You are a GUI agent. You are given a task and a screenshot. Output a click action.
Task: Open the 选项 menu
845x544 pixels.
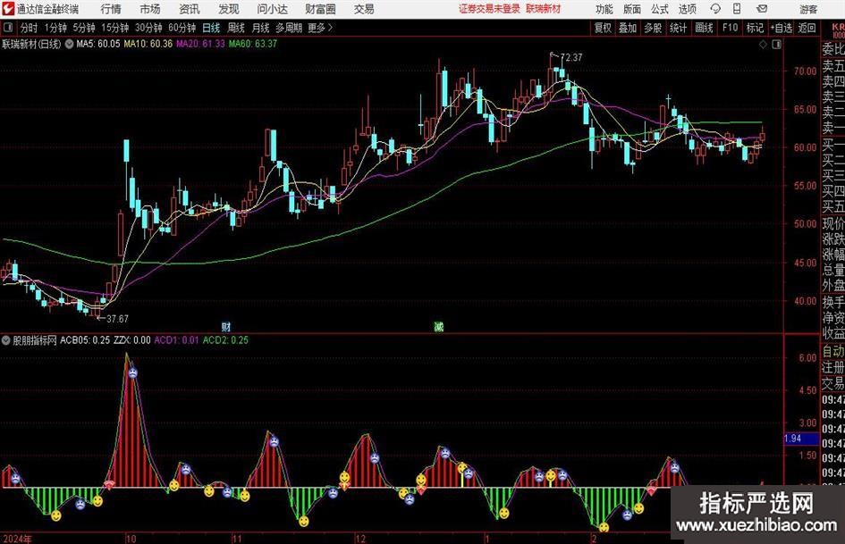pos(687,9)
